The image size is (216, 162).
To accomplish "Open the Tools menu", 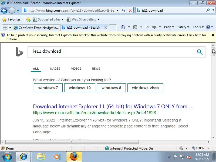I will coord(198,27).
